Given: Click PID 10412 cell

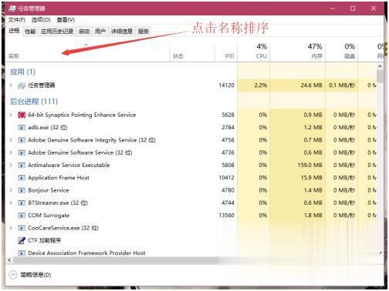Looking at the screenshot, I should point(226,178).
